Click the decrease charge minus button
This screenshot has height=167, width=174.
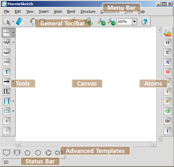[7, 131]
